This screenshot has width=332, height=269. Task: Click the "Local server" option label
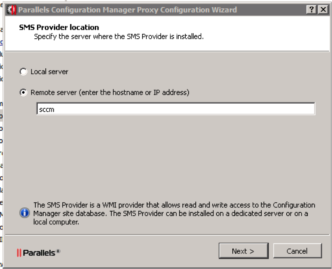tap(49, 72)
